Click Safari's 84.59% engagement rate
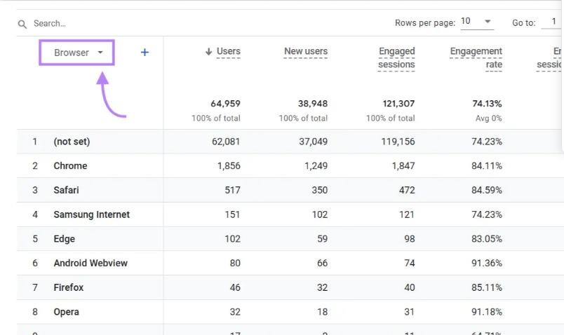Viewport: 564px width, 335px height. (487, 190)
